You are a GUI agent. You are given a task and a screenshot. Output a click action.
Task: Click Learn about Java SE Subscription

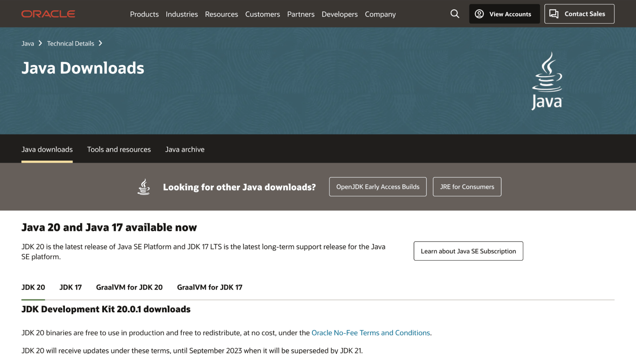(x=468, y=251)
